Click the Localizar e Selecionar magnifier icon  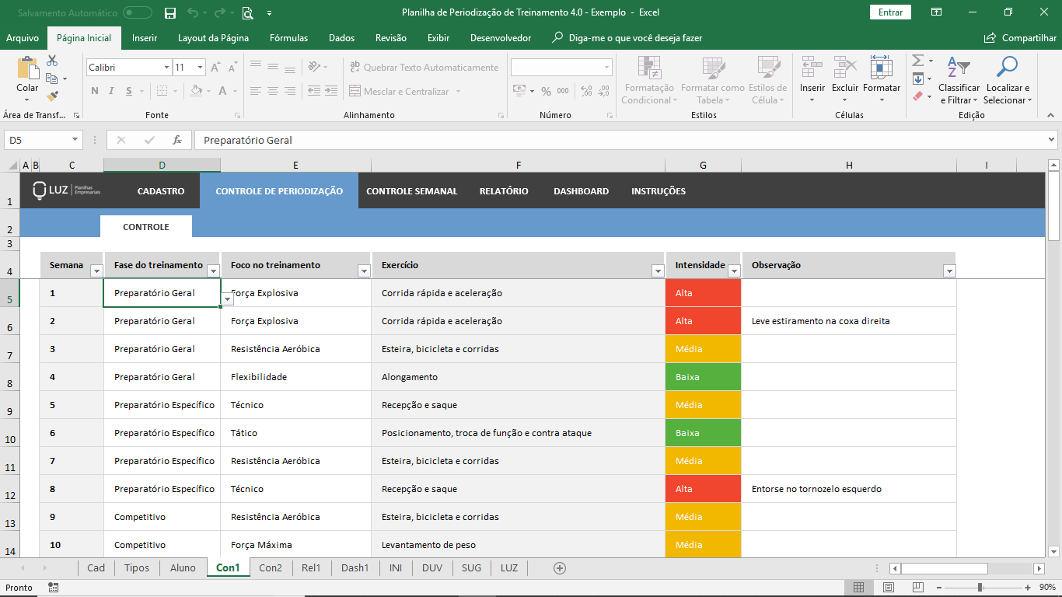tap(1007, 68)
